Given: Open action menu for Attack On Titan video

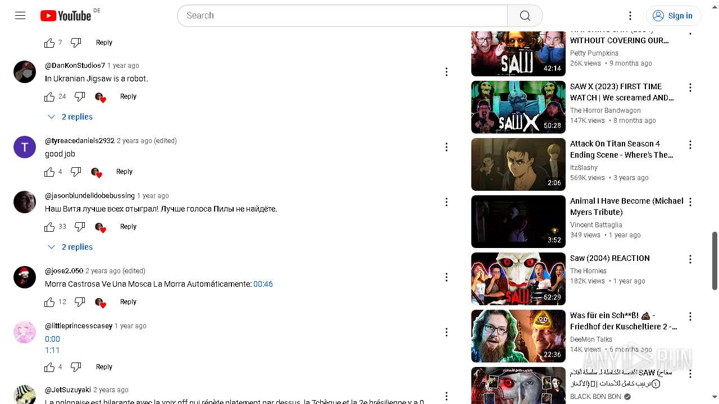Looking at the screenshot, I should click(x=690, y=145).
